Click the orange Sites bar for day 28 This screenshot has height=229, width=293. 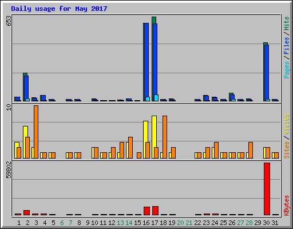click(x=251, y=150)
